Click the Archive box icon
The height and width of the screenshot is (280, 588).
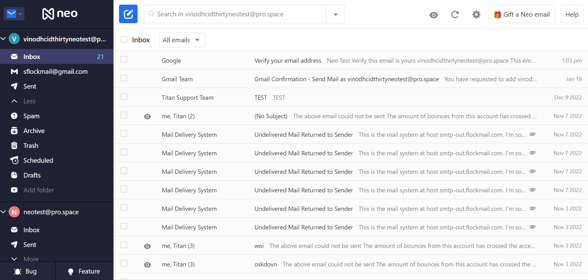click(x=14, y=131)
